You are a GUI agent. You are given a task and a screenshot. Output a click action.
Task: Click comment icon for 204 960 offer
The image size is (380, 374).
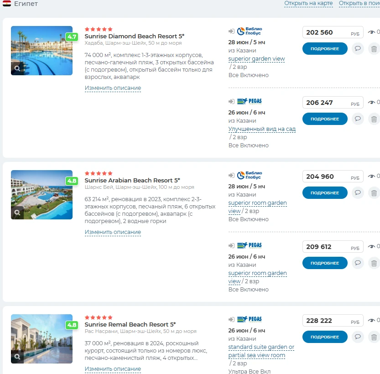tap(358, 192)
